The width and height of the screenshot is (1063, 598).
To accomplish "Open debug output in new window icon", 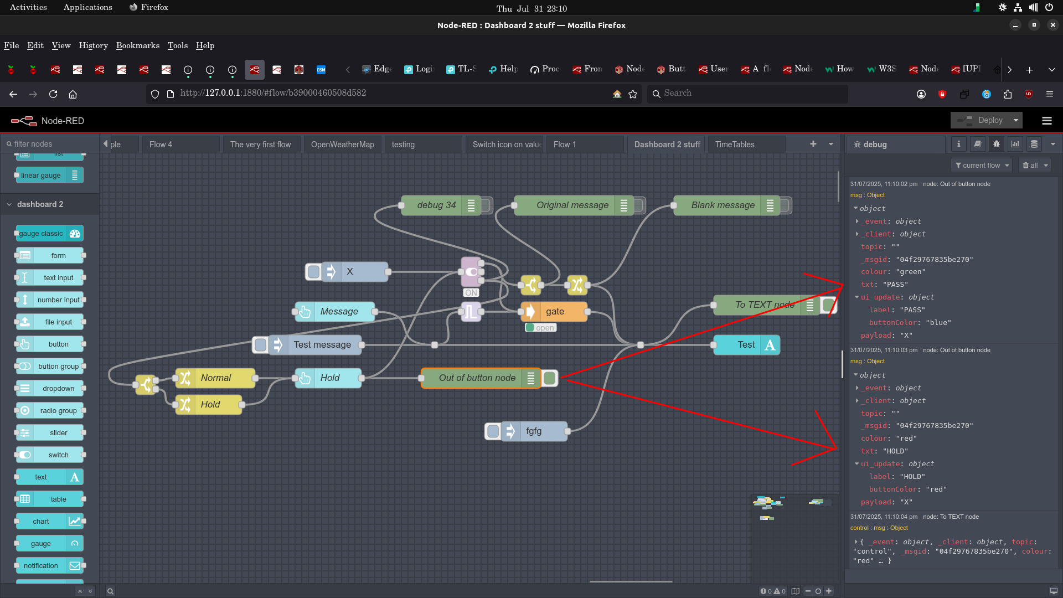I will point(1054,591).
